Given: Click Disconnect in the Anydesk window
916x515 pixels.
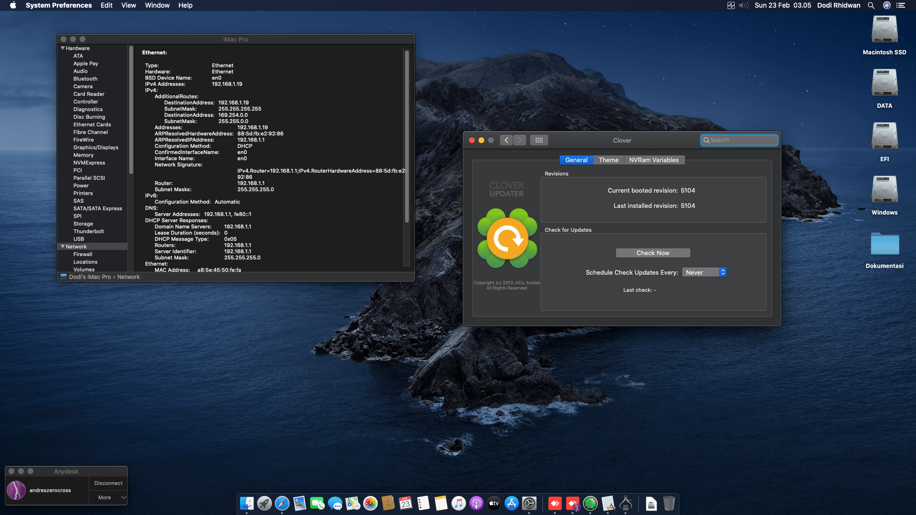Looking at the screenshot, I should coord(108,483).
